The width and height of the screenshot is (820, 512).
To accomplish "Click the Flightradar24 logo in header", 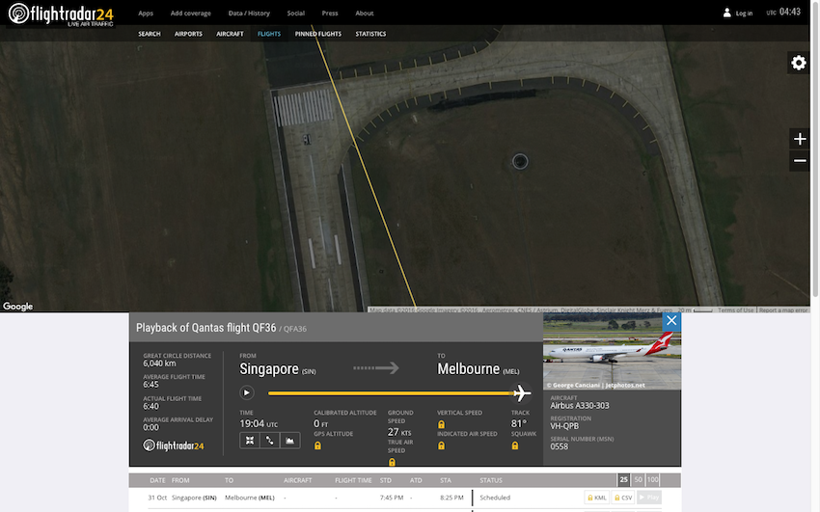I will (x=62, y=14).
